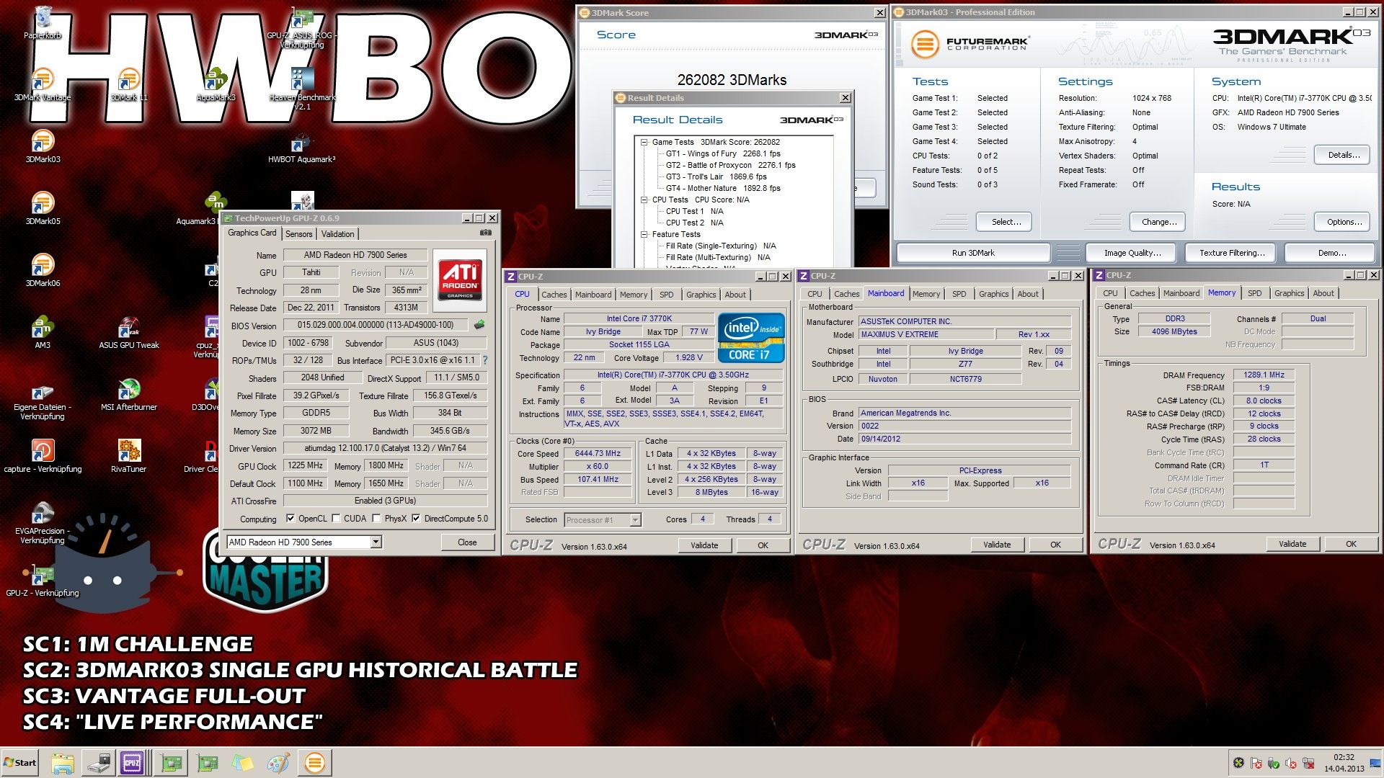This screenshot has width=1384, height=778.
Task: Open the Eigene Dateien shortcut
Action: (43, 400)
